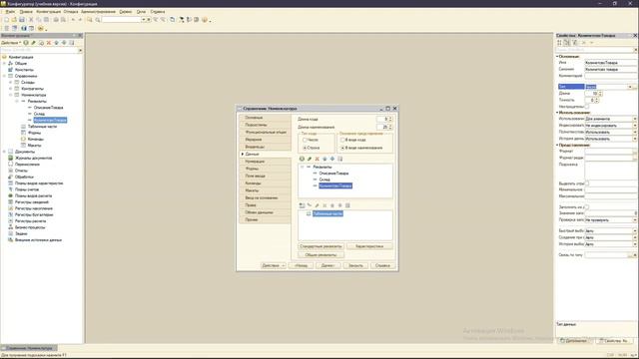Open the "Отладка" menu
639x359 pixels.
coord(71,12)
